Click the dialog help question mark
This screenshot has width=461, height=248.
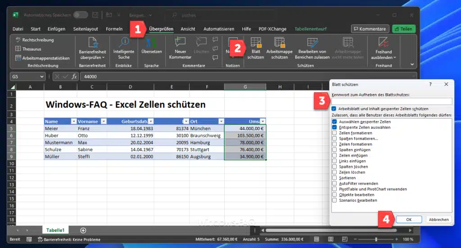tap(430, 84)
